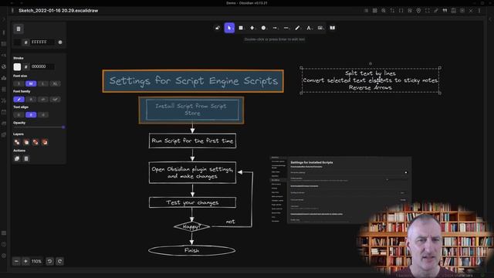
Task: Select the title 'Settings for Script Engine Scripts'
Action: 193,81
